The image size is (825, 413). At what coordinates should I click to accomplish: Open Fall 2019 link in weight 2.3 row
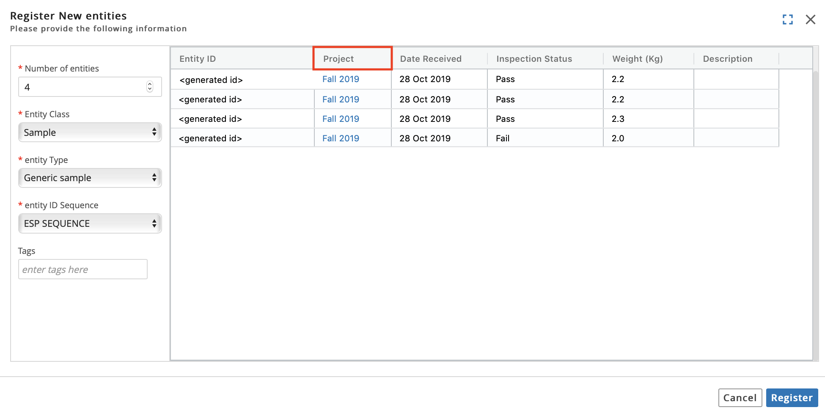point(341,119)
